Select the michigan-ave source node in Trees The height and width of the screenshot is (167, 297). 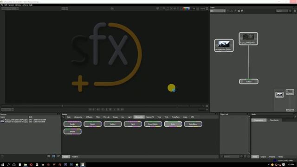pyautogui.click(x=224, y=45)
